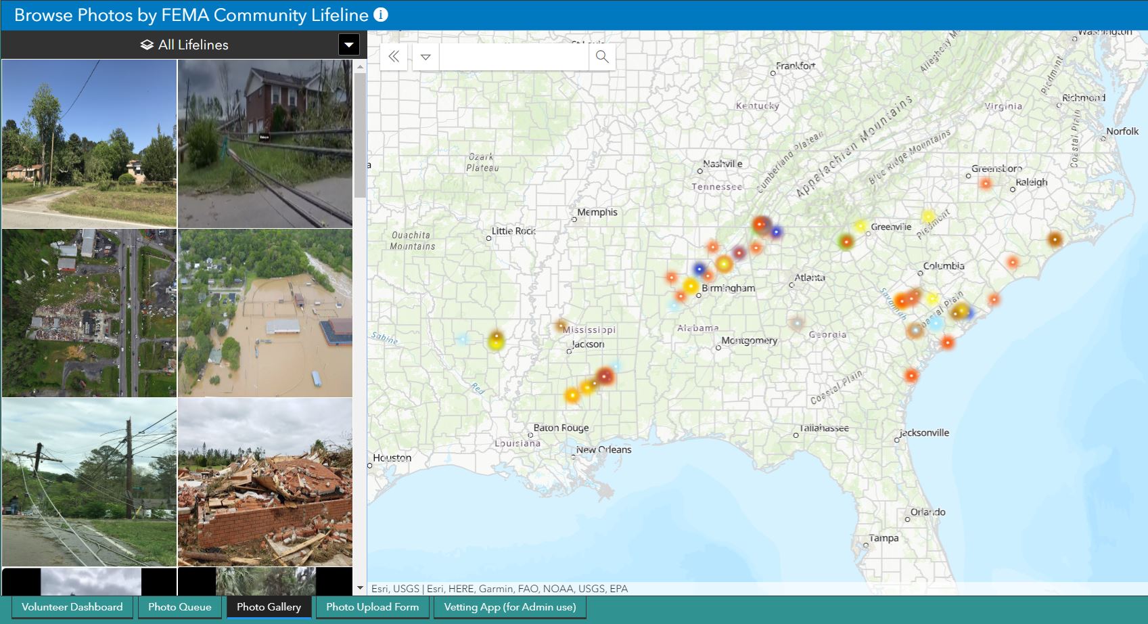Expand the search source options triangle

pyautogui.click(x=426, y=57)
